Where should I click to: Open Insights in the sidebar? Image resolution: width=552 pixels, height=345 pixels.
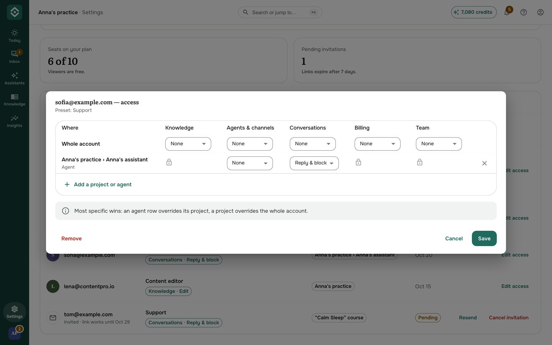[15, 121]
